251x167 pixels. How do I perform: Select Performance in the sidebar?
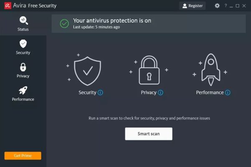point(23,94)
